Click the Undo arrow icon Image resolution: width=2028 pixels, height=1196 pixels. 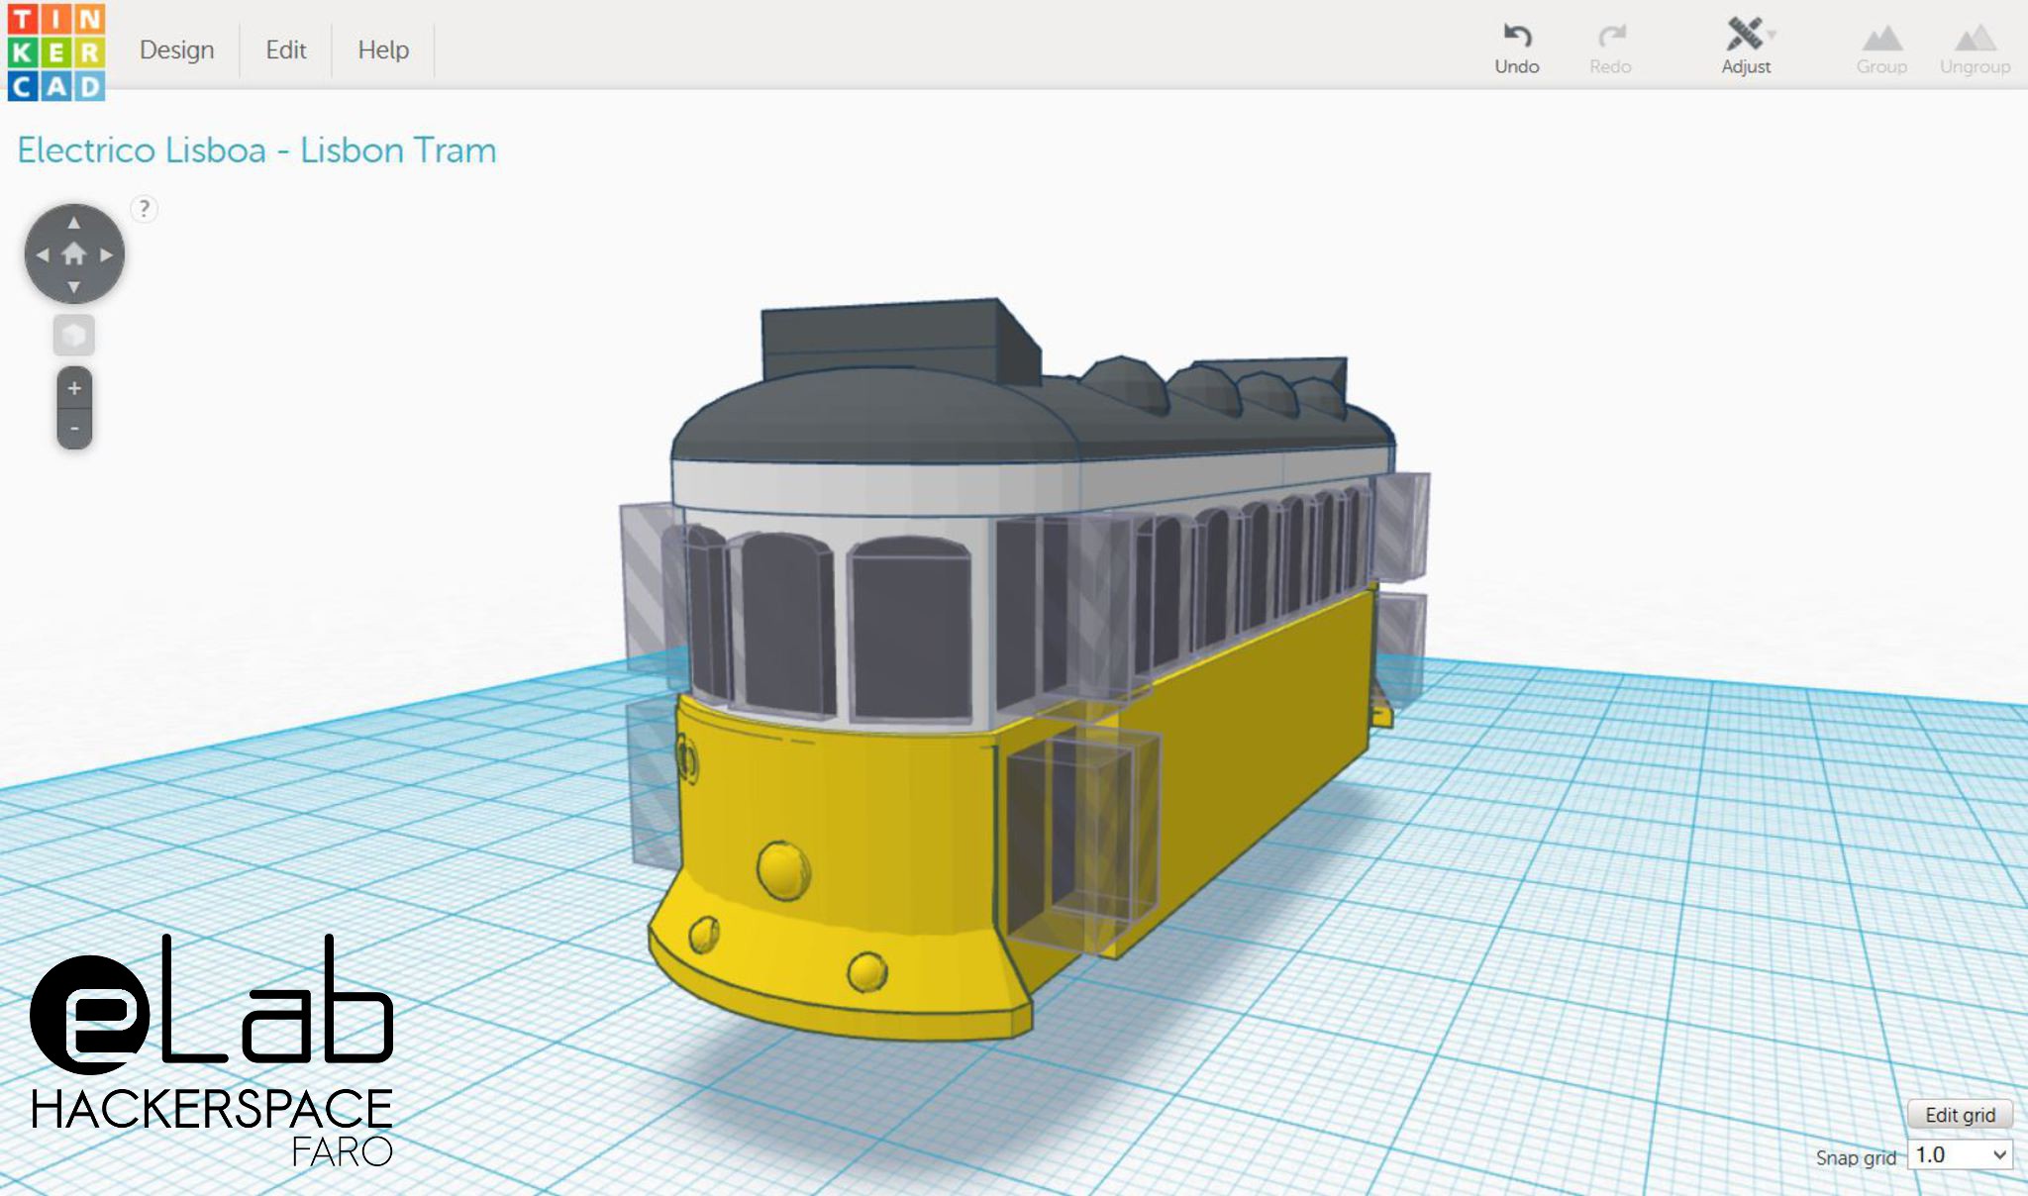1517,37
